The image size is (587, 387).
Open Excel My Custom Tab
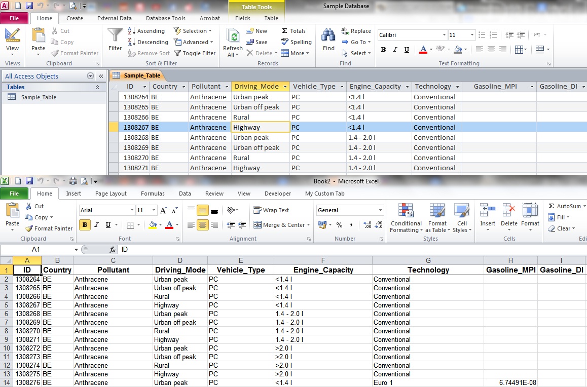[324, 193]
